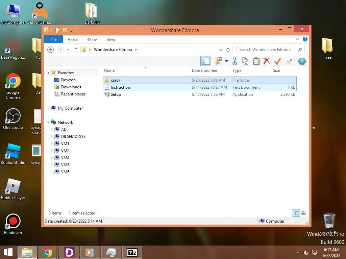Expand the ribbon with the chevron
The width and height of the screenshot is (346, 259).
pos(297,39)
